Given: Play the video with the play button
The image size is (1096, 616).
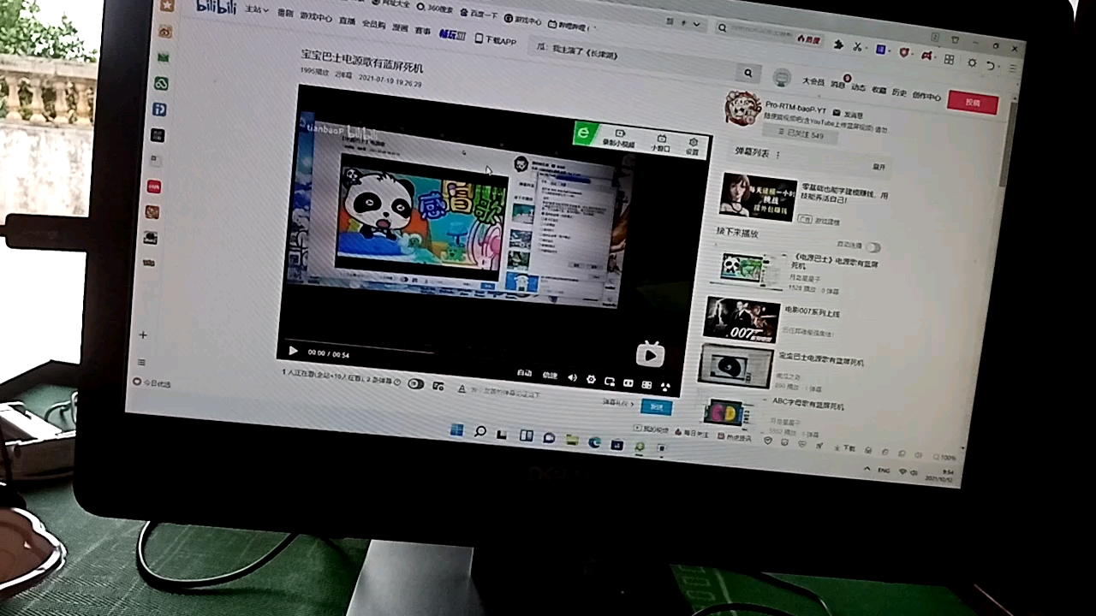Looking at the screenshot, I should click(293, 351).
